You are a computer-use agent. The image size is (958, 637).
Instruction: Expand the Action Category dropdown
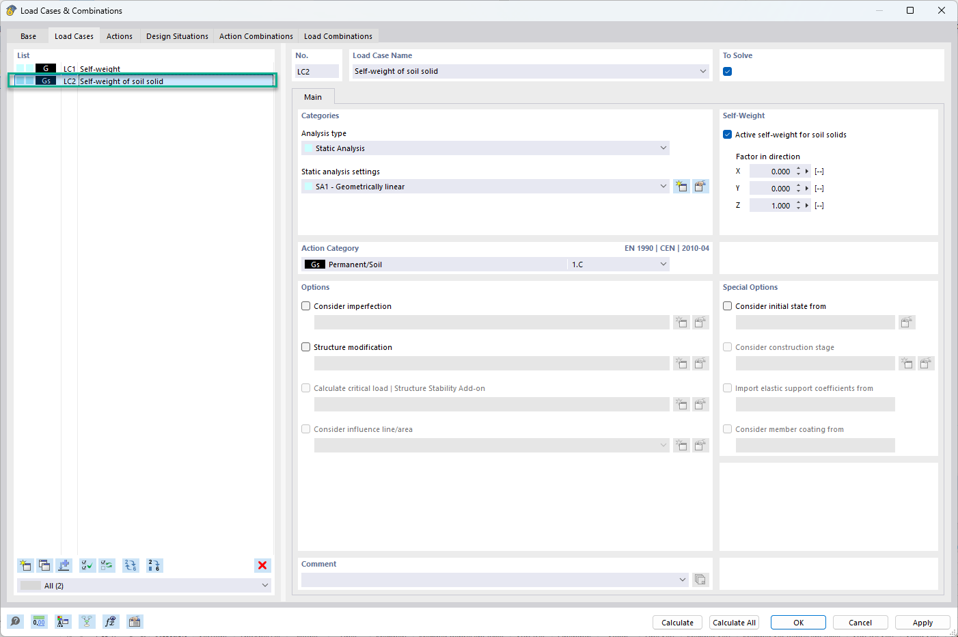click(663, 265)
